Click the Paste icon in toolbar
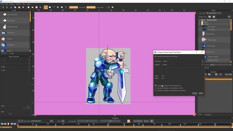 [x=19, y=7]
